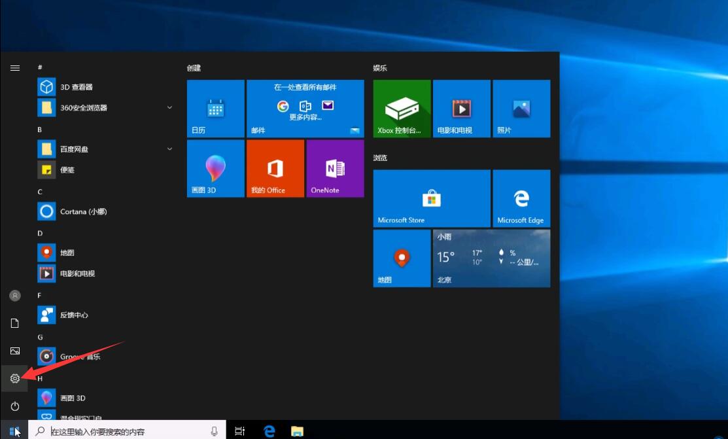This screenshot has width=728, height=439.
Task: Click the user account icon
Action: [15, 296]
